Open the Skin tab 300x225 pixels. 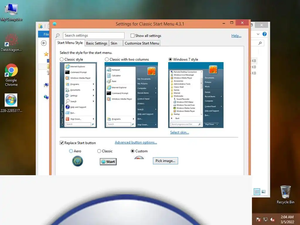pos(116,43)
